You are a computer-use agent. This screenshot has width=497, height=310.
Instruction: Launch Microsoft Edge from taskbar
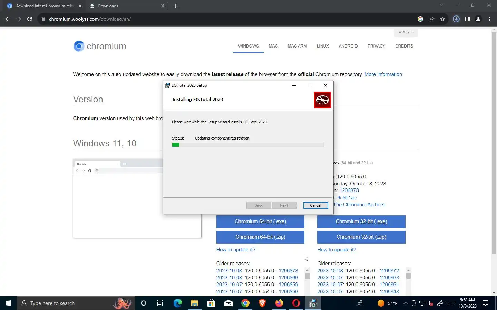pyautogui.click(x=177, y=303)
